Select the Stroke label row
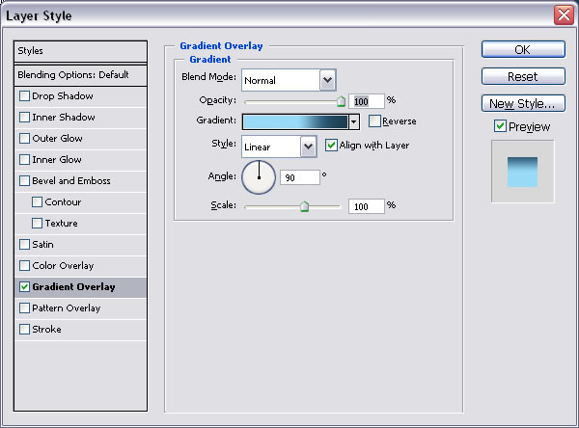 pyautogui.click(x=80, y=330)
